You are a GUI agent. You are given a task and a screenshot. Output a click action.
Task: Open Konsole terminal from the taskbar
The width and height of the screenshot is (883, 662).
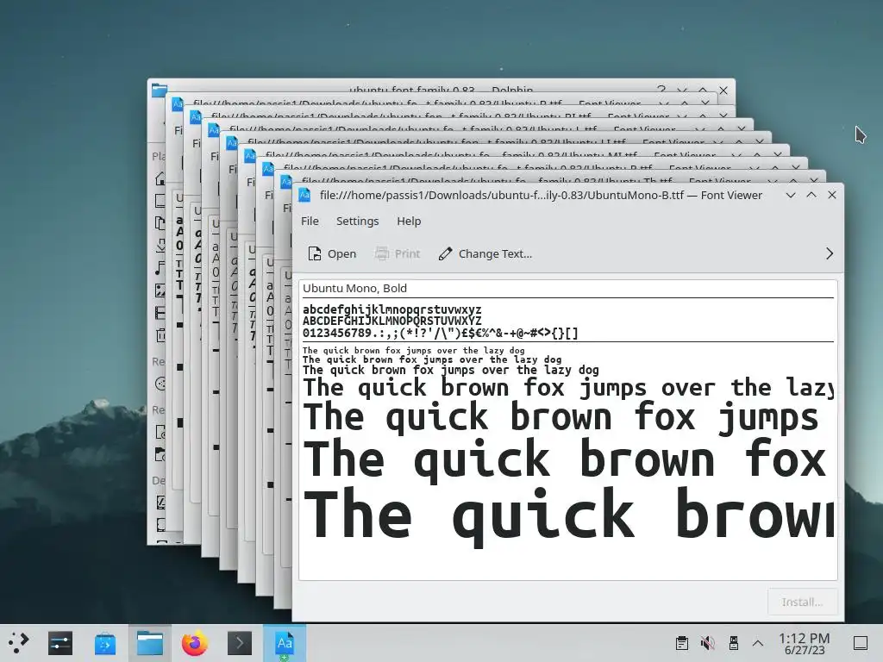pos(240,643)
